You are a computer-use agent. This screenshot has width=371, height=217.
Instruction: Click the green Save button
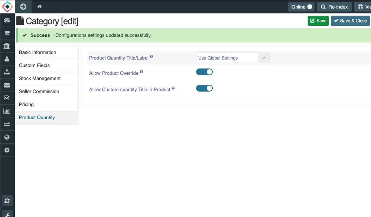(x=318, y=21)
